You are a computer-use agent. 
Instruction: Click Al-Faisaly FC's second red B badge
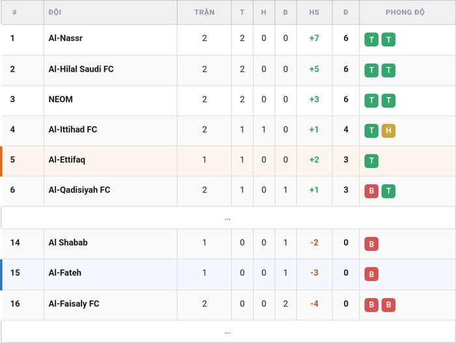click(x=388, y=305)
